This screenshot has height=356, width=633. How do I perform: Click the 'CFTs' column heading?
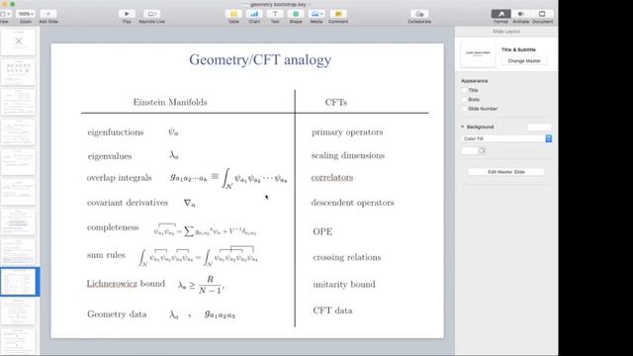336,102
